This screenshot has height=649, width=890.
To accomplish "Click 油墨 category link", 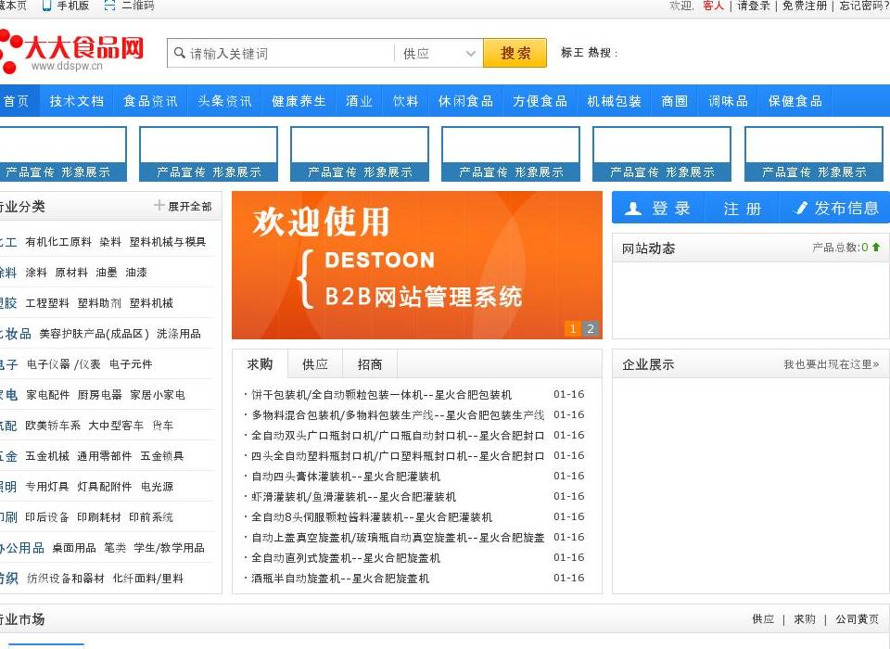I will 106,273.
